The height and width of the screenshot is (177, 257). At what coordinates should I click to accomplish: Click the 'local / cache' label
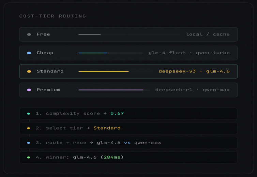208,35
